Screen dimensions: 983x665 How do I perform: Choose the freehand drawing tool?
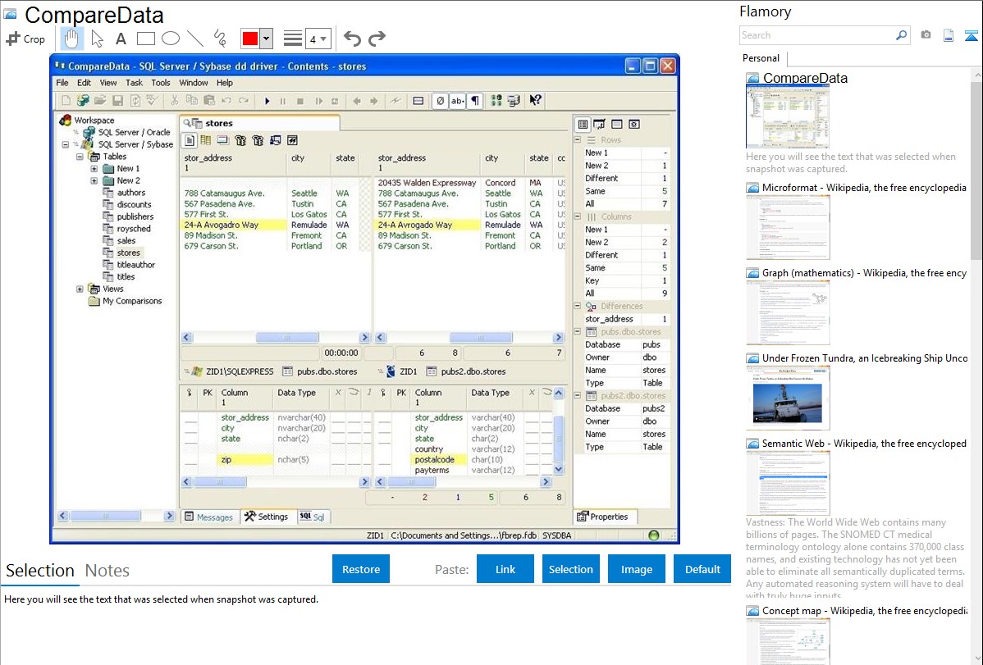[219, 39]
